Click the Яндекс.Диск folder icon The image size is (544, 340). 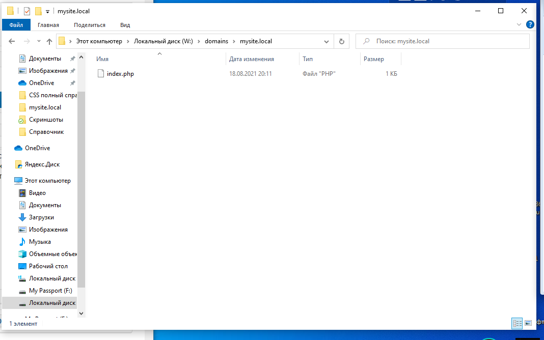18,164
